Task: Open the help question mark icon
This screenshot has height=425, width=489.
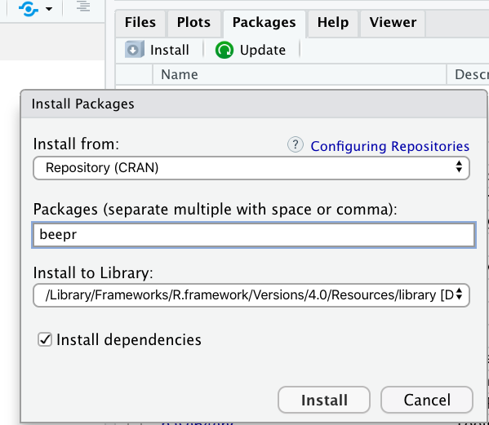Action: pos(295,145)
